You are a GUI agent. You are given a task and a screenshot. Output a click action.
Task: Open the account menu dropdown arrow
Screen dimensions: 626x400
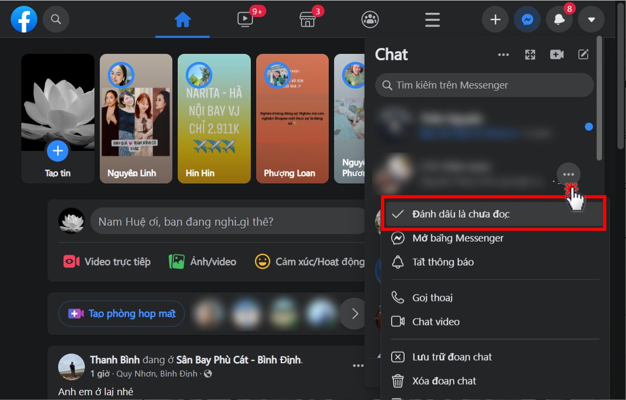[x=591, y=19]
